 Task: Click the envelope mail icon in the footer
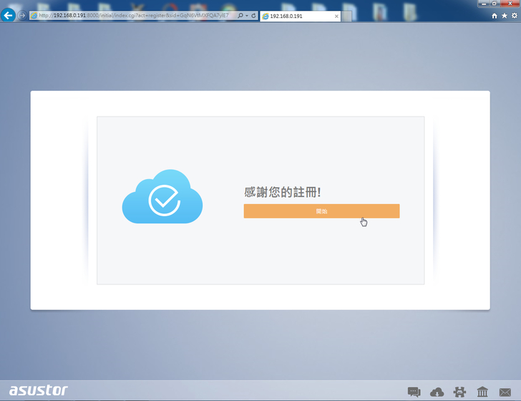(505, 392)
